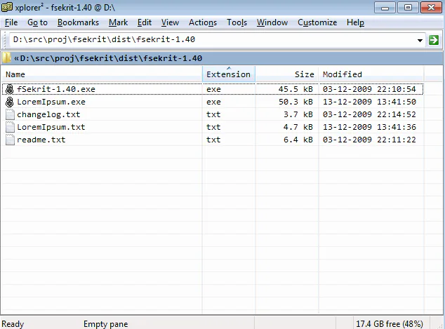The height and width of the screenshot is (329, 445).
Task: Click the green Go arrow icon
Action: tap(433, 40)
